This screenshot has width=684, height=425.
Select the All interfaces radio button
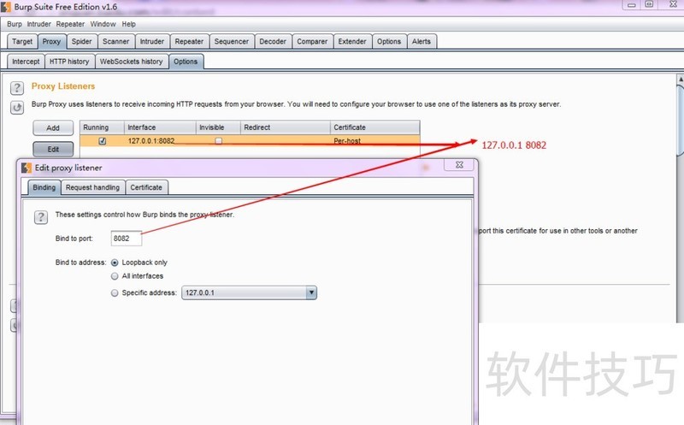coord(115,276)
